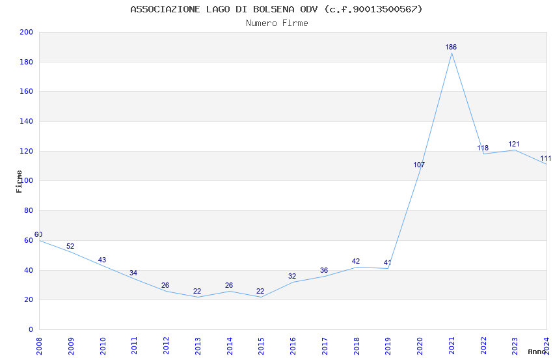
Task: Click the y-axis tick label 100
Action: click(26, 180)
